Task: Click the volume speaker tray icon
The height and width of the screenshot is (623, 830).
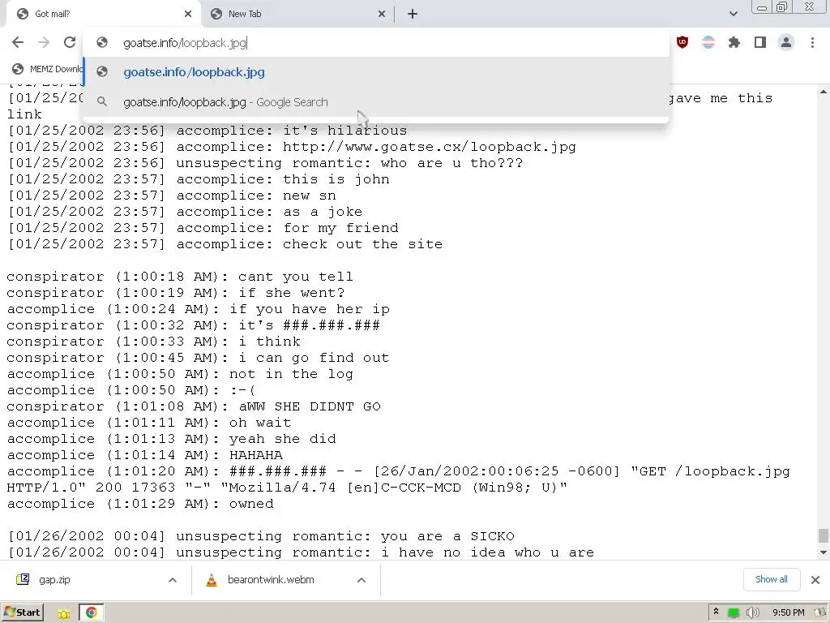Action: pyautogui.click(x=752, y=613)
